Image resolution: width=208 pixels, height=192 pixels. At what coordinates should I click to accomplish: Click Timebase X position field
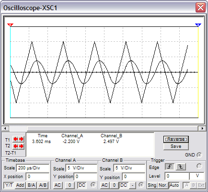pyautogui.click(x=37, y=177)
